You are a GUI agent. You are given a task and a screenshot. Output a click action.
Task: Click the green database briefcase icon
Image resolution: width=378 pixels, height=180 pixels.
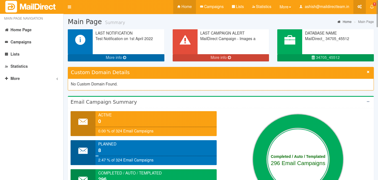pos(290,40)
